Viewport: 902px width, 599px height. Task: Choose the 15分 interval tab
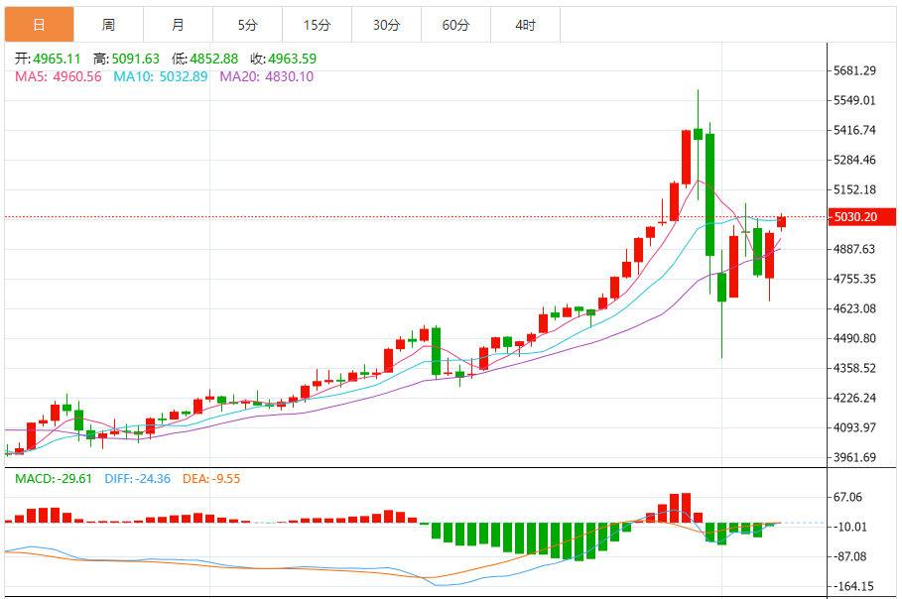click(317, 25)
